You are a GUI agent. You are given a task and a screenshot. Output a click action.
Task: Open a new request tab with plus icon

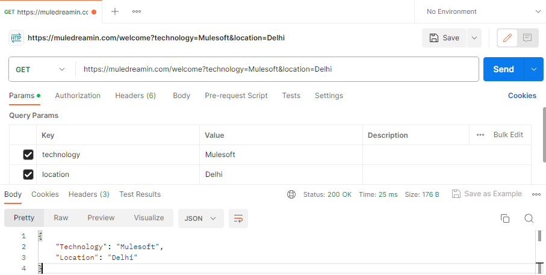coord(115,11)
